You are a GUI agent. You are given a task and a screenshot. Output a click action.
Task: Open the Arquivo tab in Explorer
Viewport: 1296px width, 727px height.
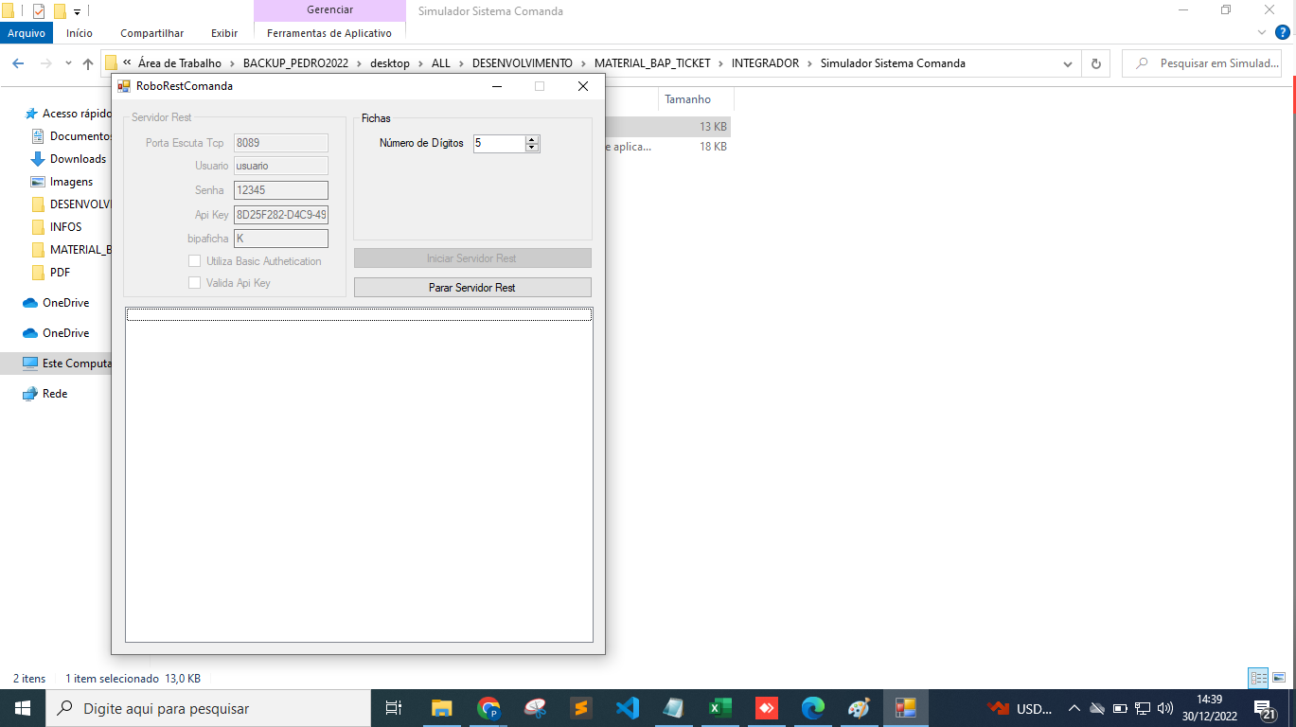coord(27,33)
